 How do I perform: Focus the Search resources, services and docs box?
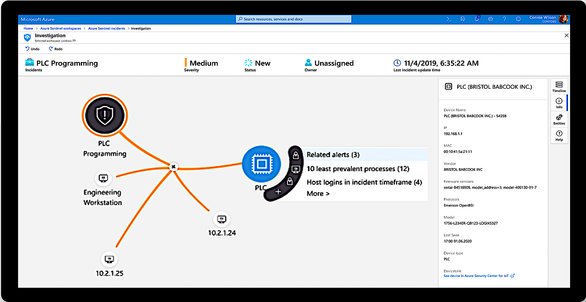pos(294,19)
